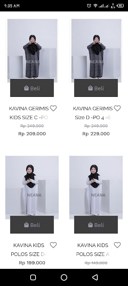Open KAVINA KIDS POLOS SIZE A title
128x286 pixels.
[93, 250]
